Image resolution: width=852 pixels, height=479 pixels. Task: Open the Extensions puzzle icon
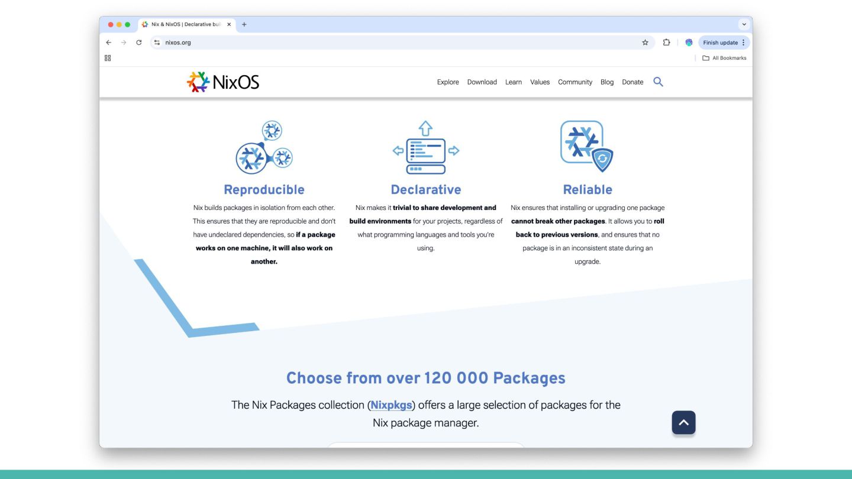pos(666,43)
